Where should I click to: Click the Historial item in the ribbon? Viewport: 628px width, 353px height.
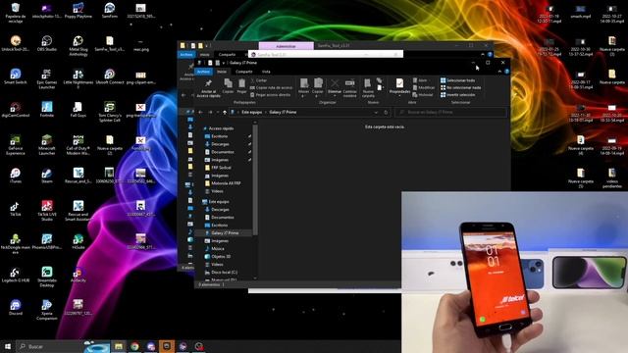[x=423, y=95]
